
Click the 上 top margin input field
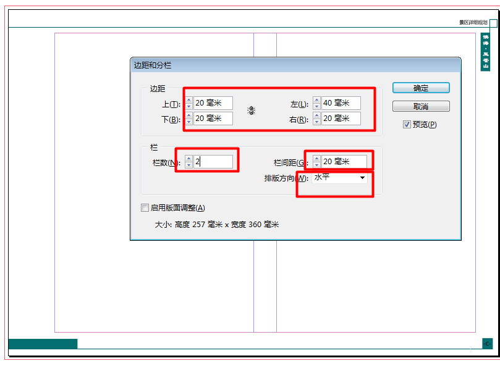point(213,103)
